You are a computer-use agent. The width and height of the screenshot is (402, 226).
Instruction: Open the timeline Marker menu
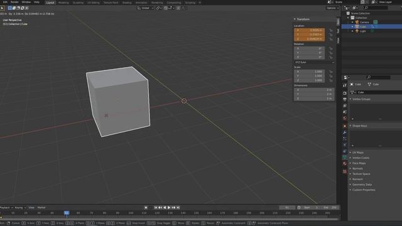click(41, 208)
